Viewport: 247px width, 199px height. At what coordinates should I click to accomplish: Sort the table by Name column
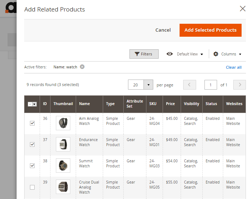[84, 104]
